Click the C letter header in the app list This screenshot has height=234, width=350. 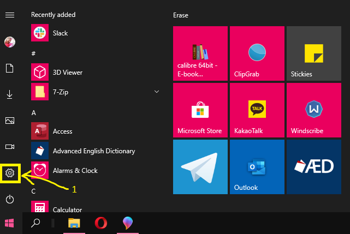click(33, 191)
